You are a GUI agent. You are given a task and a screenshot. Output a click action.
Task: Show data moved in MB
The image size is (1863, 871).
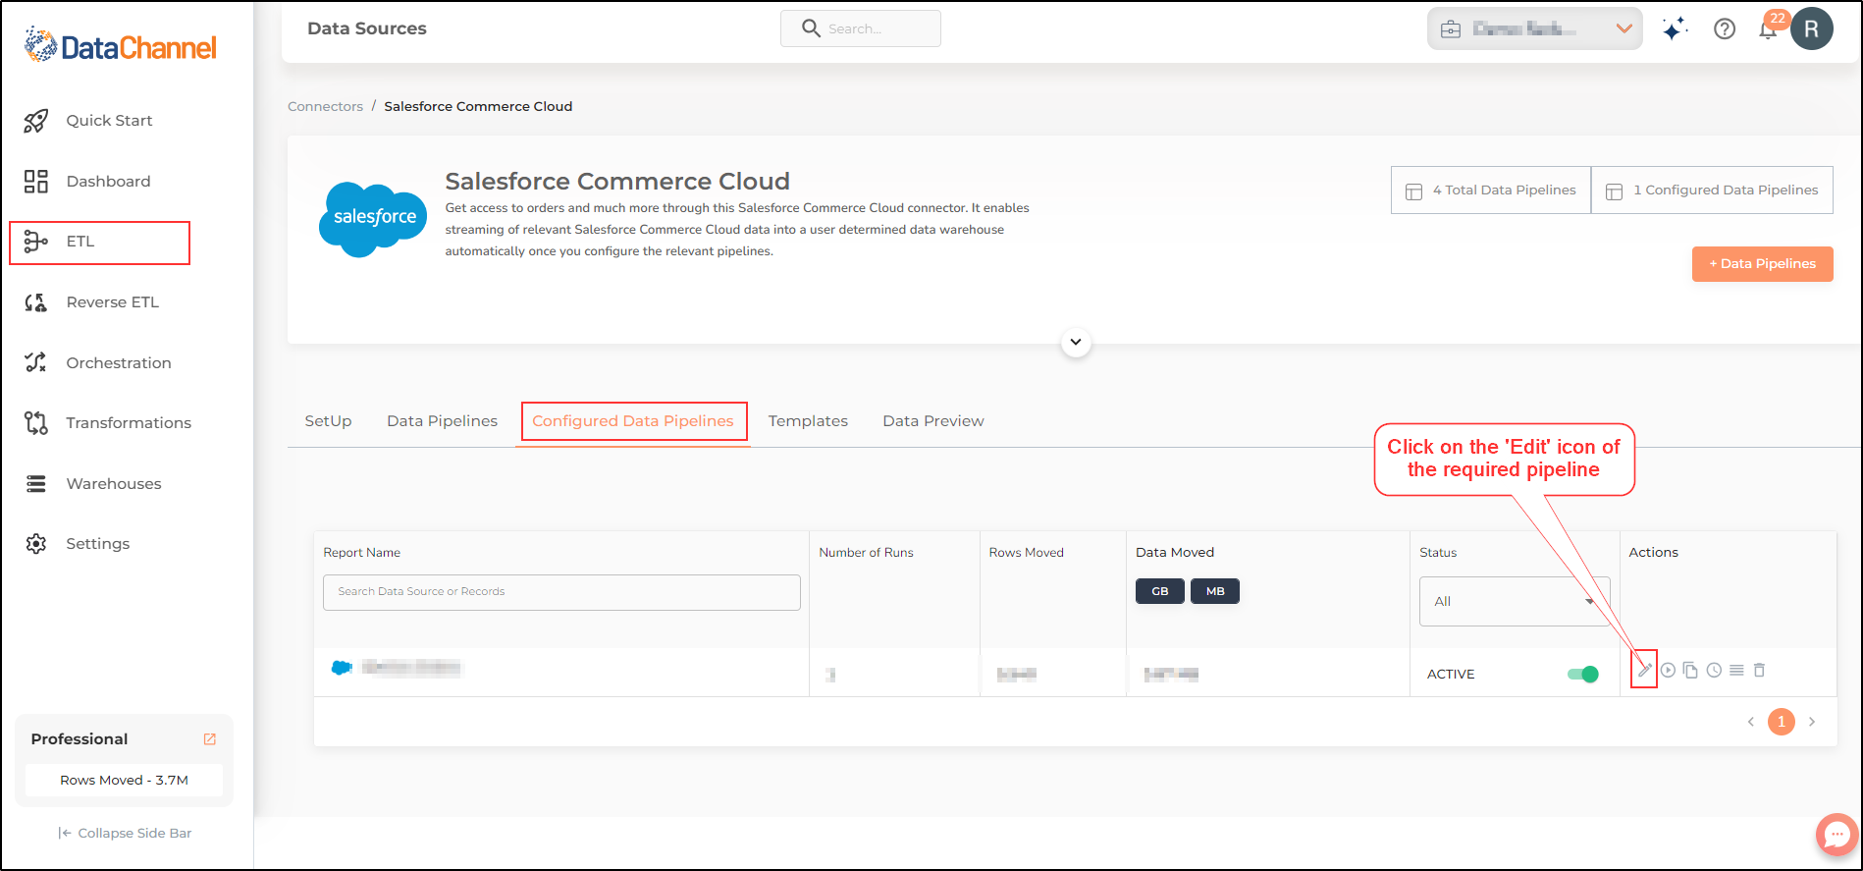tap(1215, 591)
